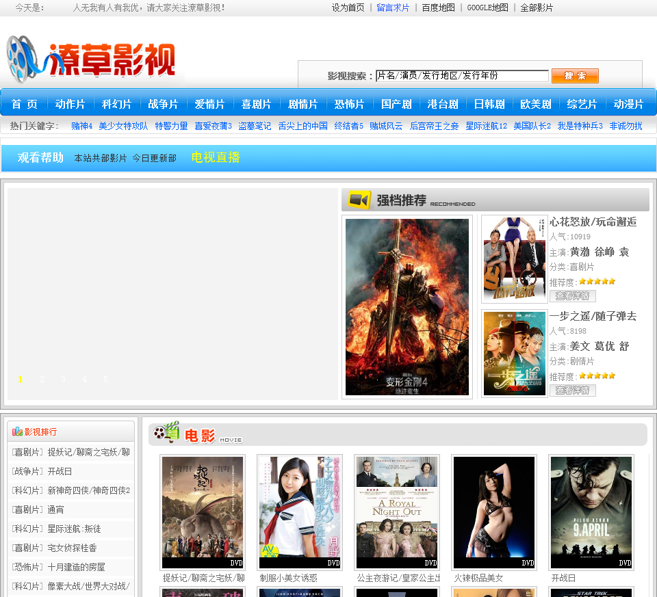Image resolution: width=657 pixels, height=597 pixels.
Task: Click the 火辣极品美女 title link
Action: (478, 578)
